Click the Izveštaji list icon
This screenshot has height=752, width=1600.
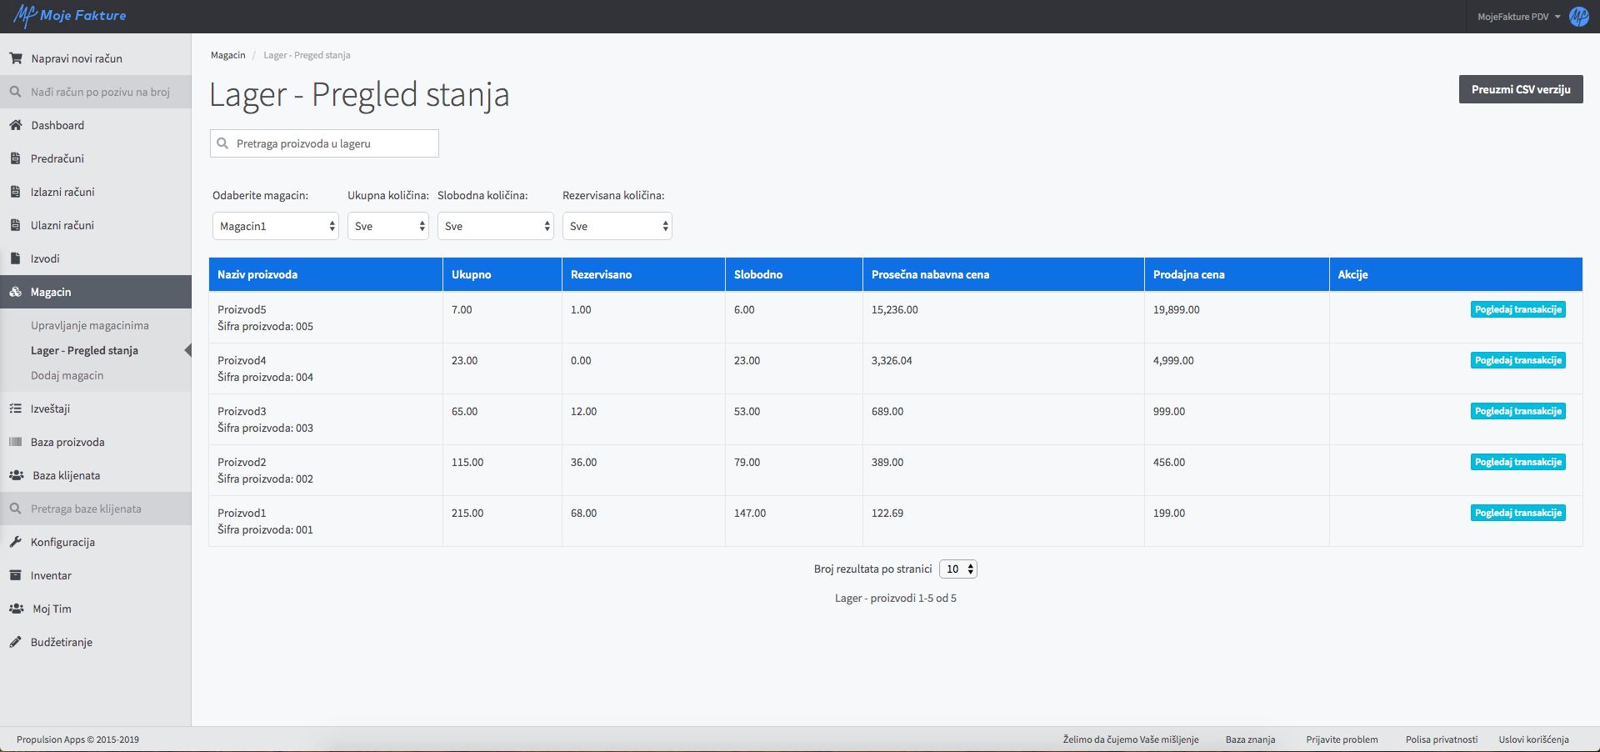tap(15, 409)
